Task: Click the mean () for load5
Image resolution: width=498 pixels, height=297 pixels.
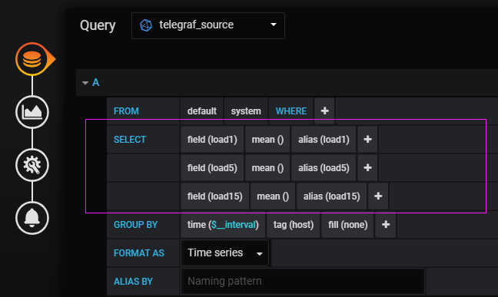Action: pos(267,167)
